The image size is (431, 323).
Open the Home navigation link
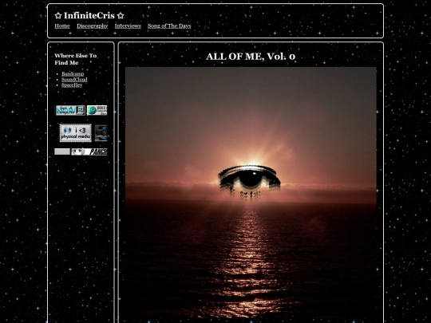62,26
